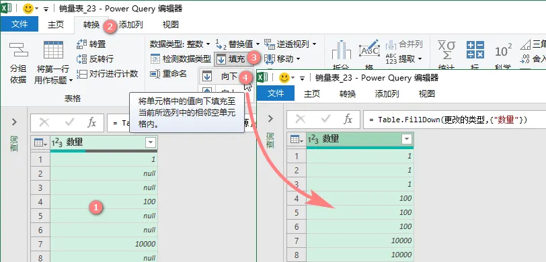This screenshot has width=546, height=262.
Task: Open the Extract (提取) dropdown
Action: coord(404,59)
